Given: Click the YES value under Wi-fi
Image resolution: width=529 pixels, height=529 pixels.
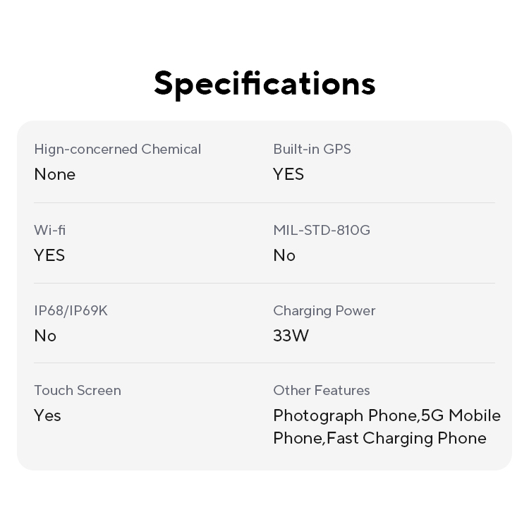Looking at the screenshot, I should pyautogui.click(x=49, y=255).
